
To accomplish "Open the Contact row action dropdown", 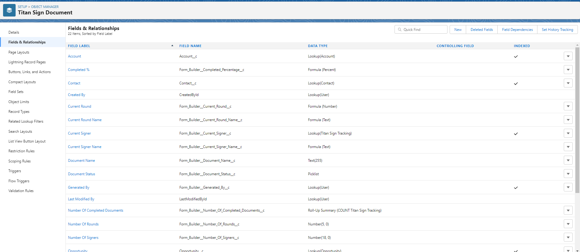I will 568,83.
